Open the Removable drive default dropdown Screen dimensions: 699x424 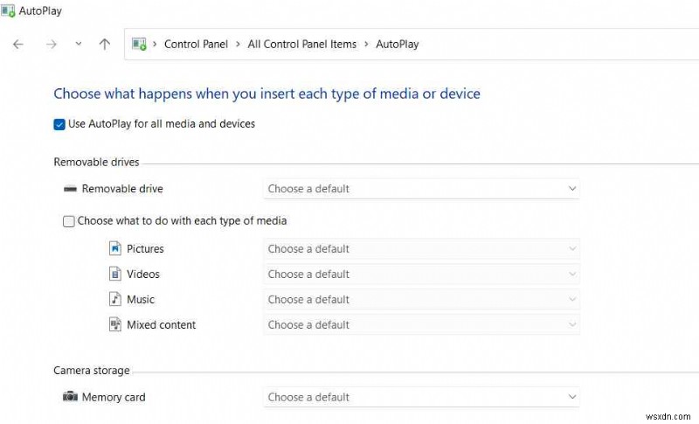421,189
